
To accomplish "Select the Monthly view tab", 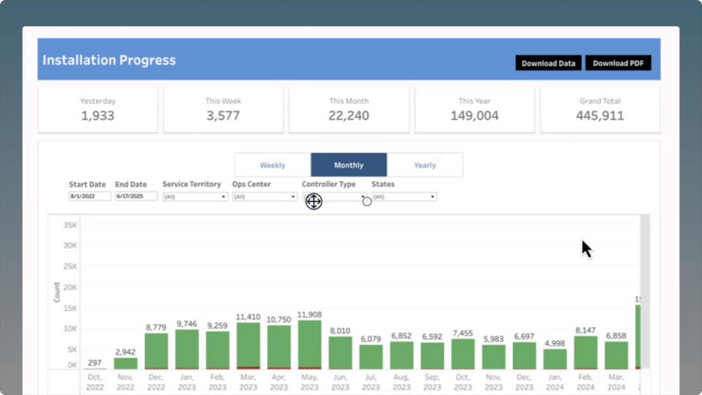I will (x=349, y=165).
